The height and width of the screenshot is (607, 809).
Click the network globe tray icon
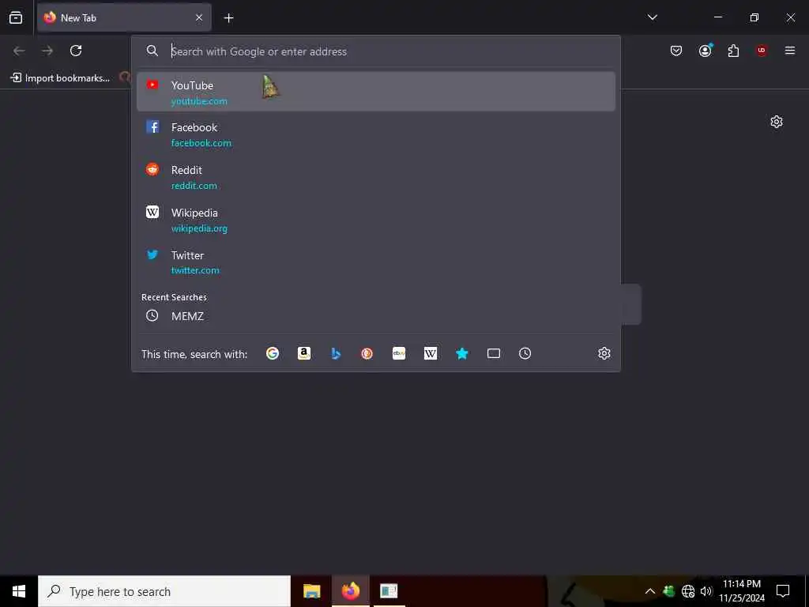[688, 591]
